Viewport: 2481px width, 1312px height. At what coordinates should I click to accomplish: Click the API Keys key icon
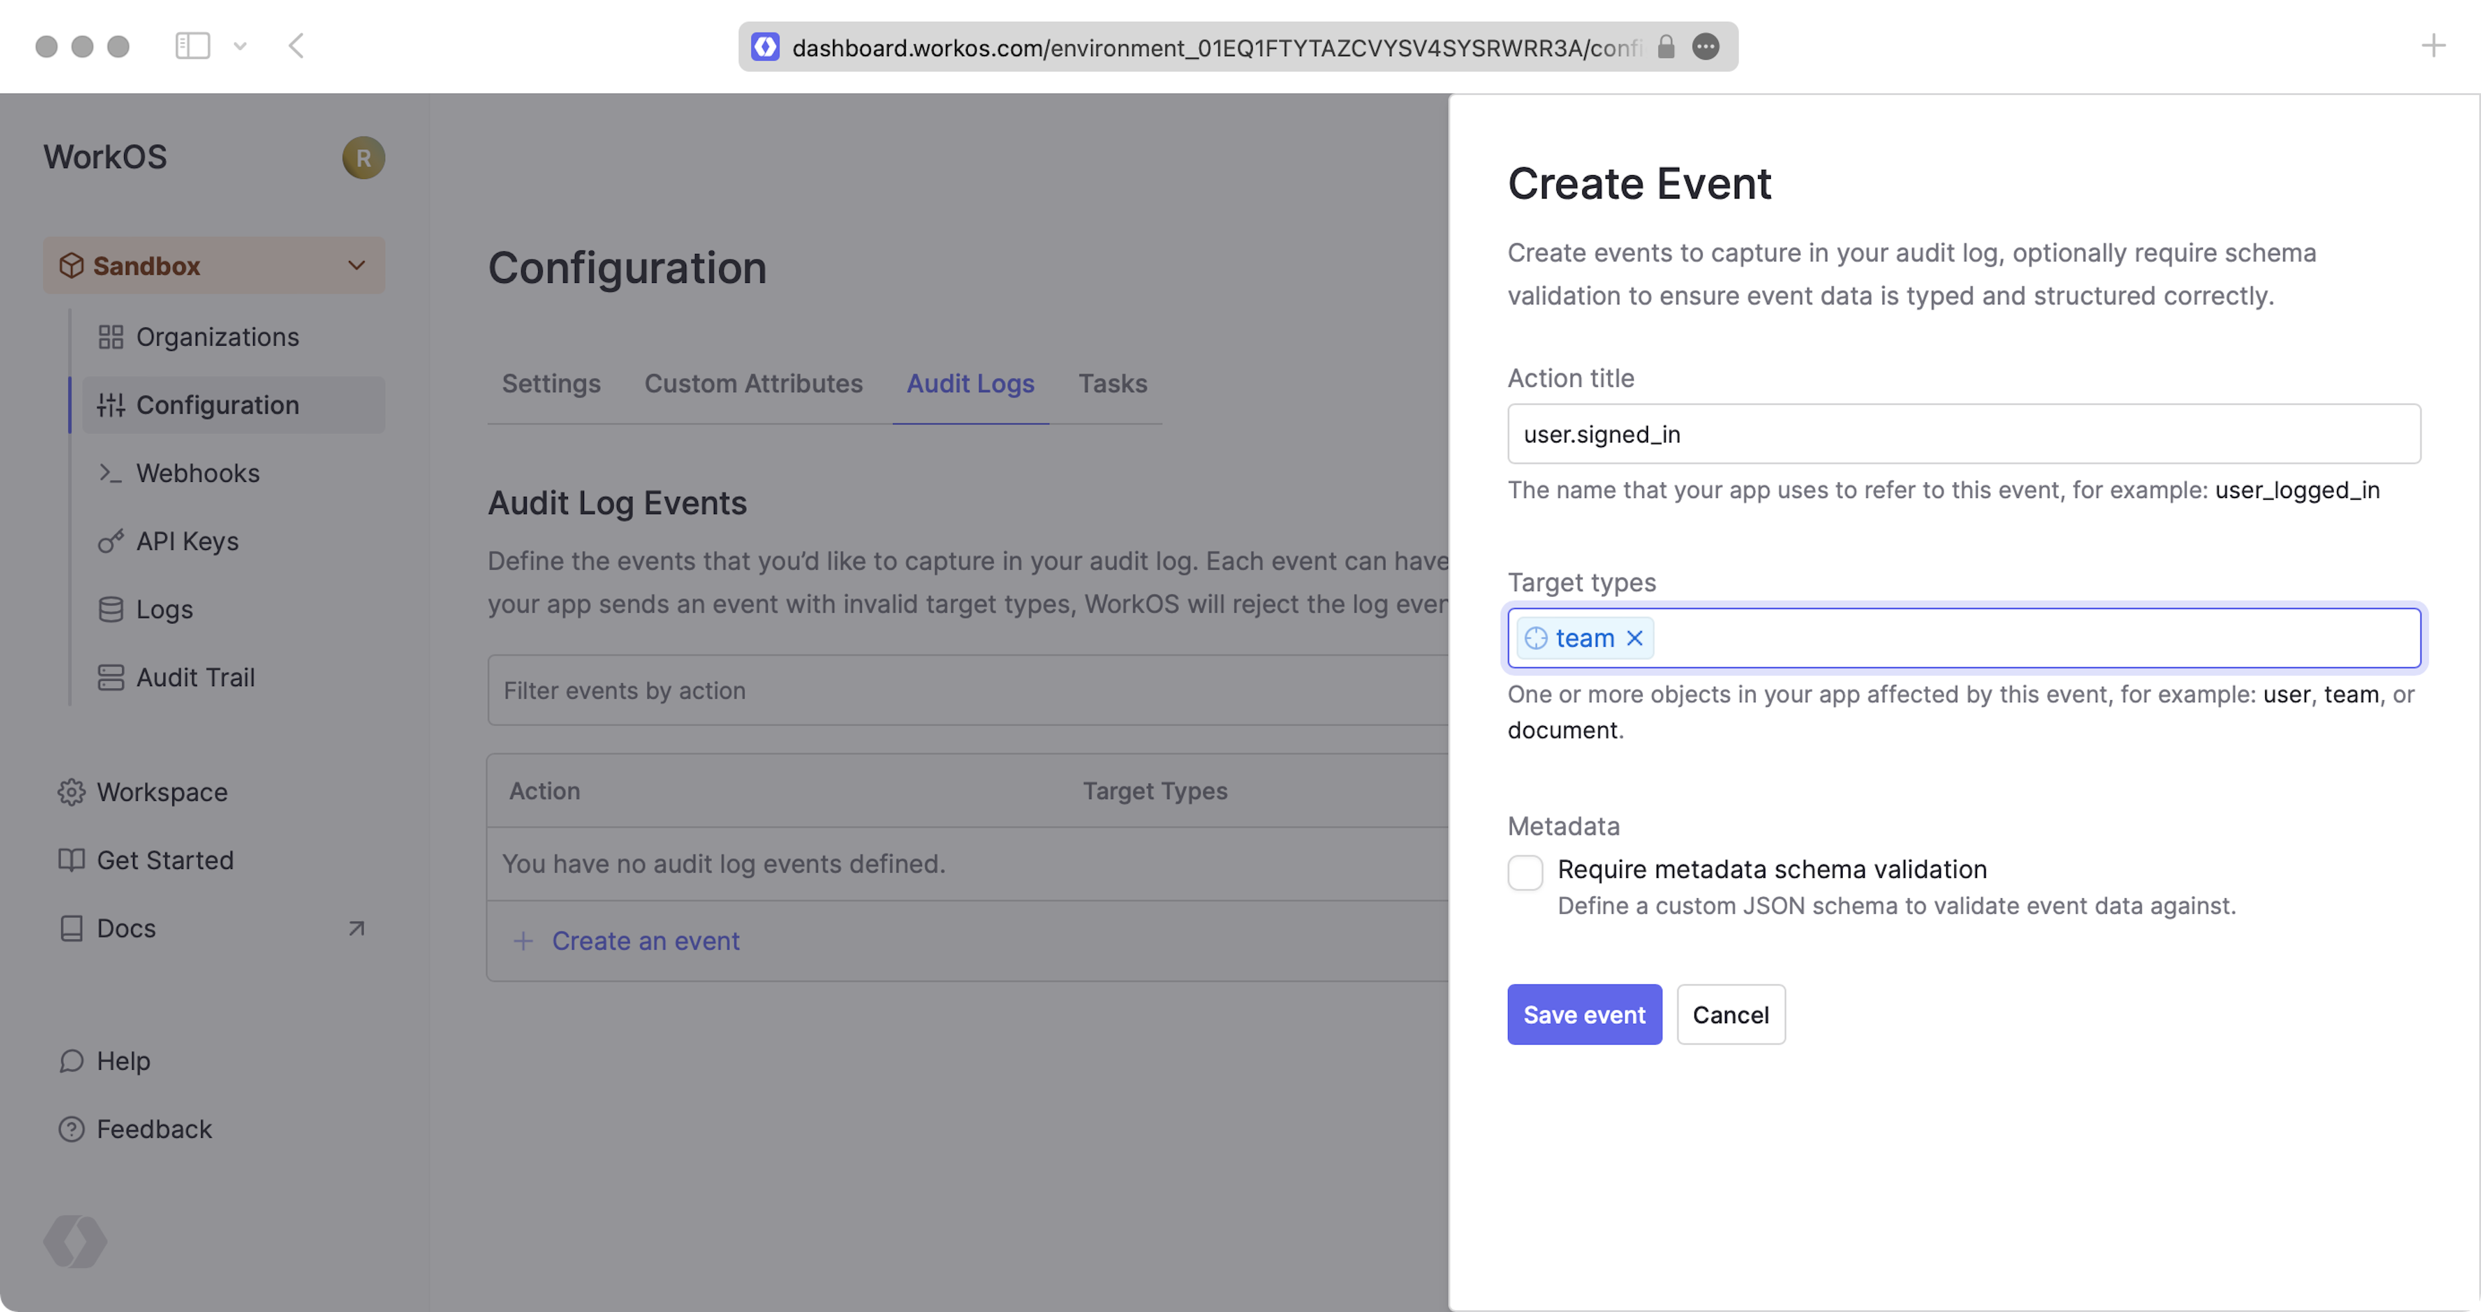coord(110,541)
